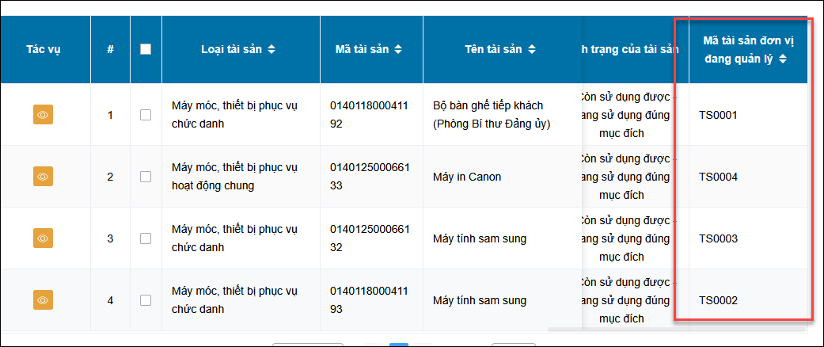The image size is (824, 347).
Task: View asset in row 3 using eye icon
Action: [x=44, y=238]
